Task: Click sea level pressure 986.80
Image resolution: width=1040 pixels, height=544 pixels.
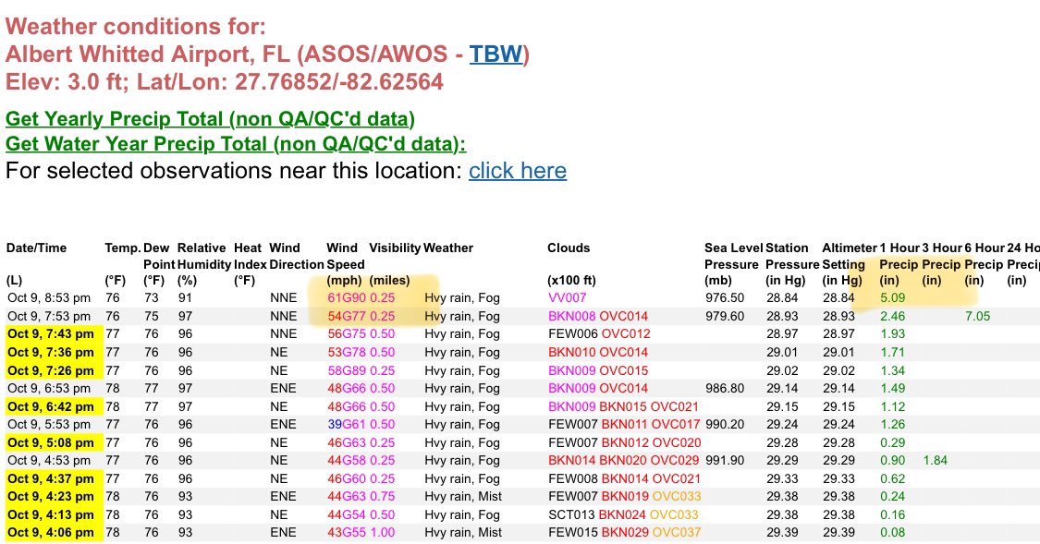Action: point(724,388)
